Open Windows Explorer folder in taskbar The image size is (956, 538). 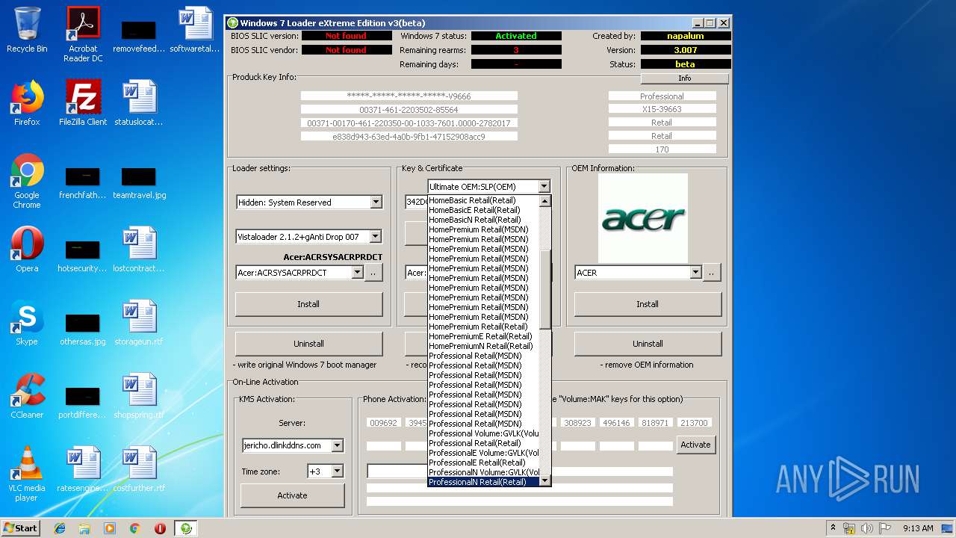click(x=84, y=528)
